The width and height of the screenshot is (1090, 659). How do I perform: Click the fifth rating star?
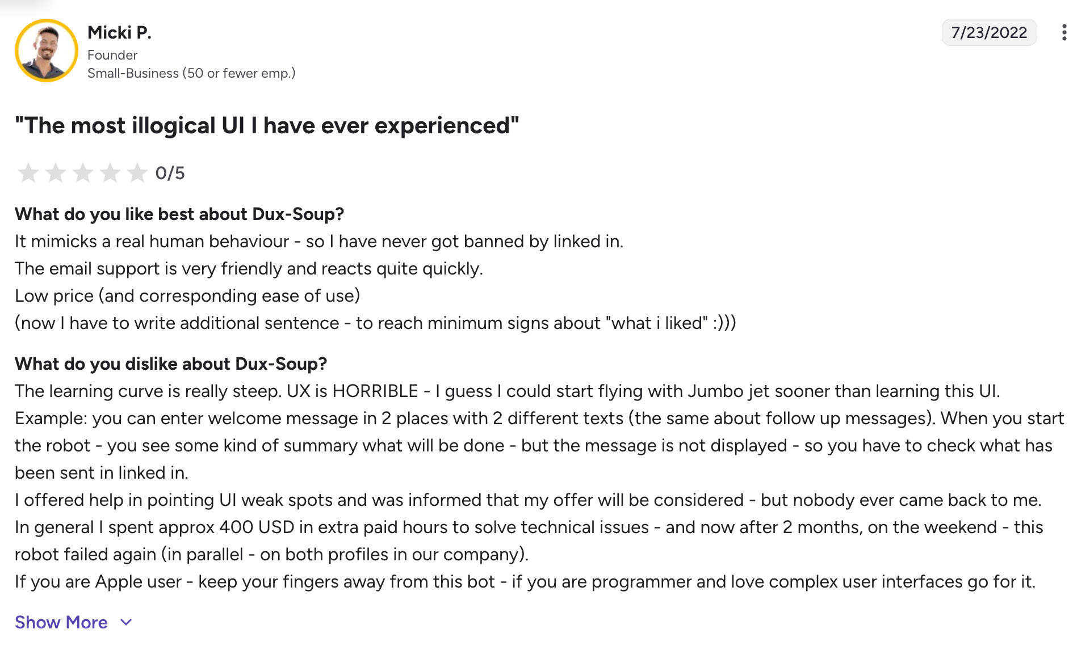click(x=137, y=173)
